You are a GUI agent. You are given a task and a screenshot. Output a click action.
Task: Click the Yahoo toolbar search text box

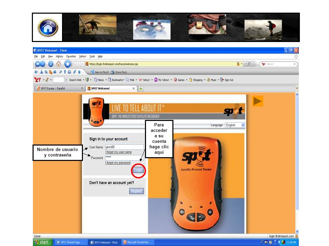[59, 80]
